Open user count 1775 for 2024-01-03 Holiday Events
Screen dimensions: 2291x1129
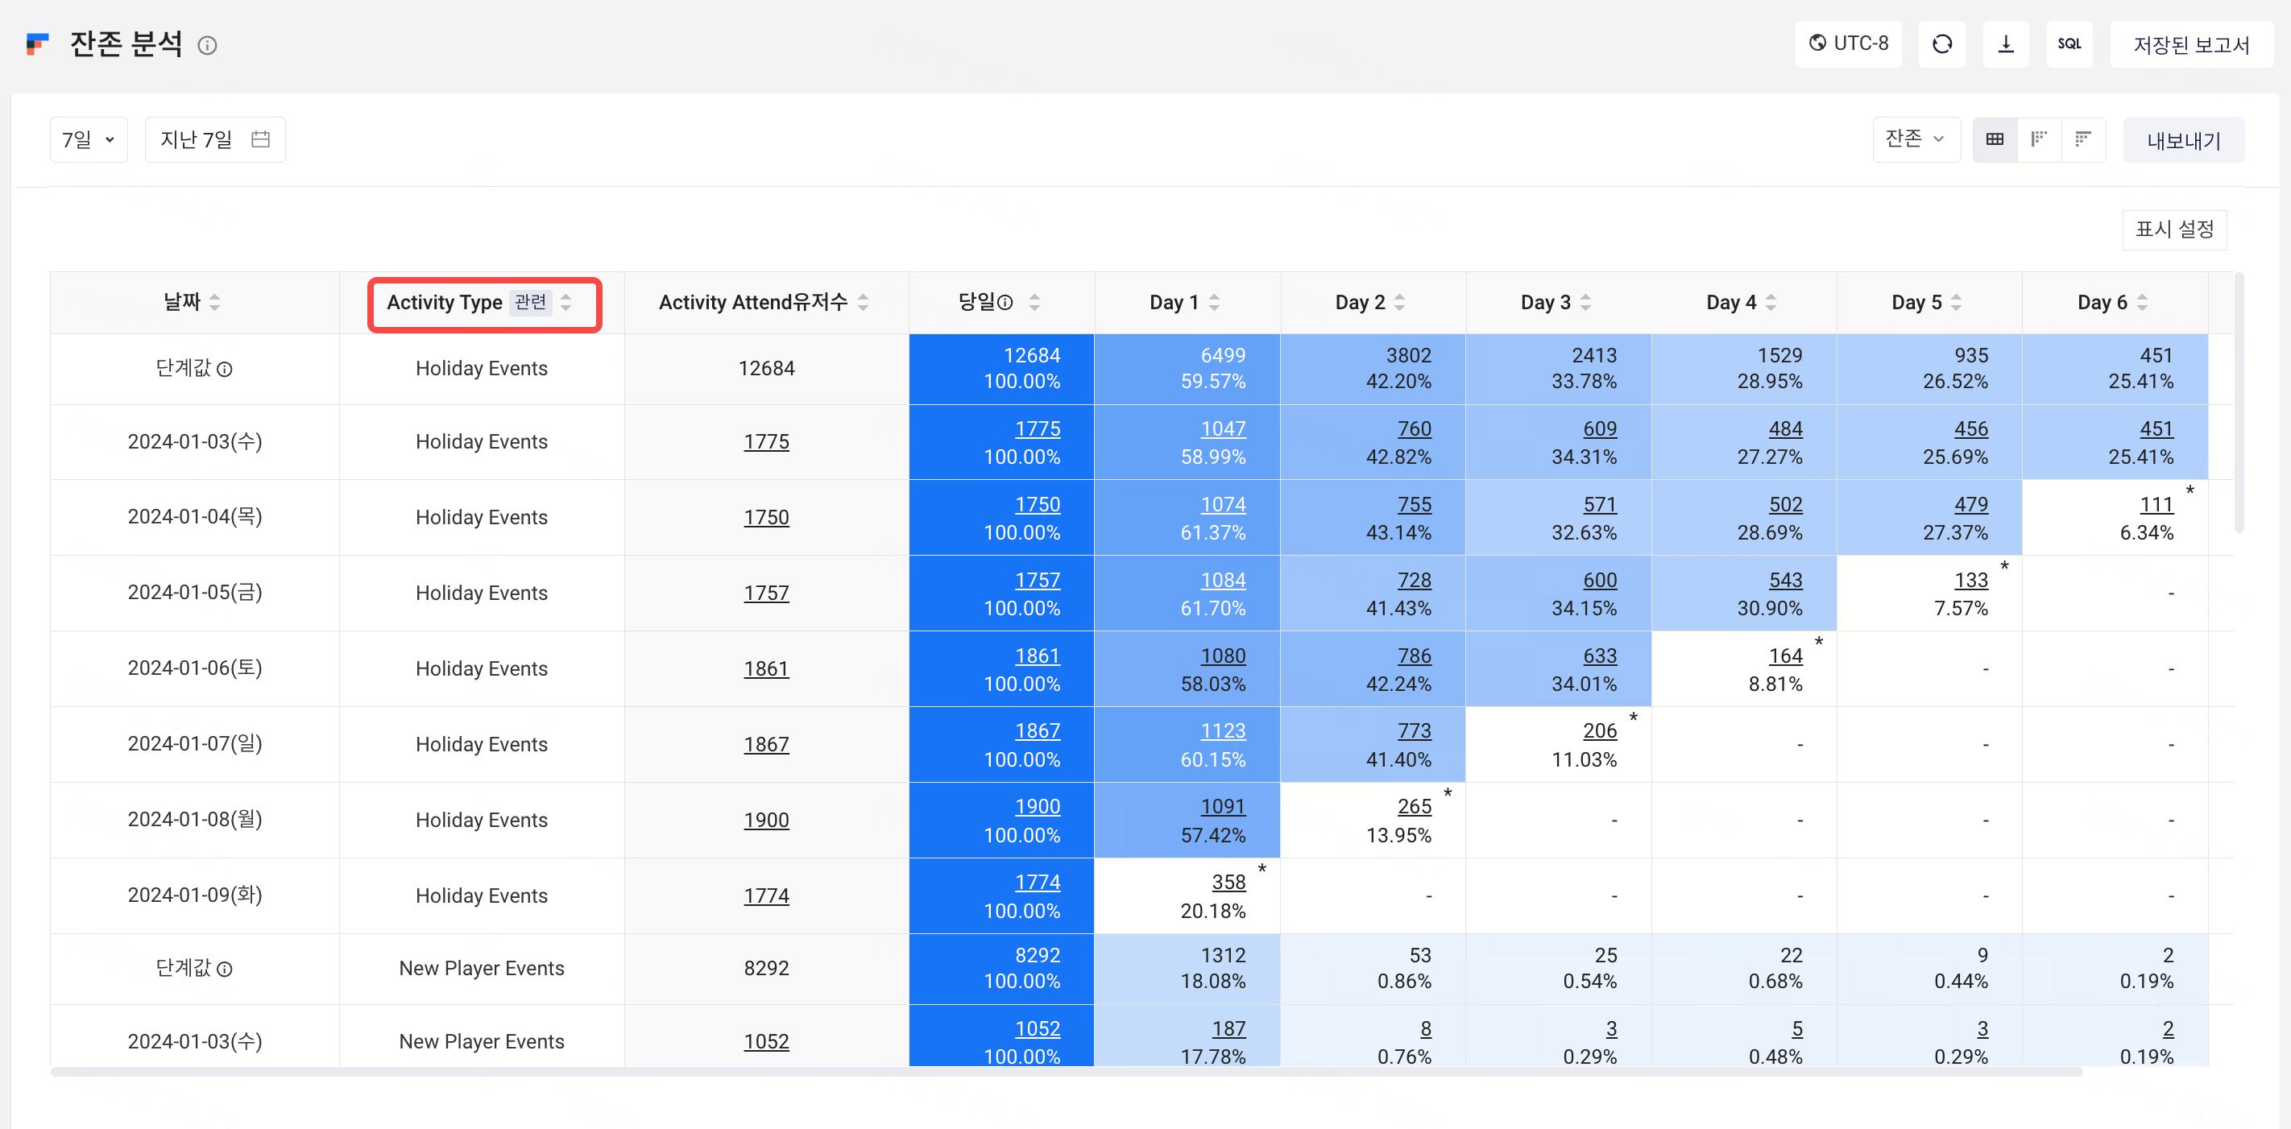(x=766, y=442)
